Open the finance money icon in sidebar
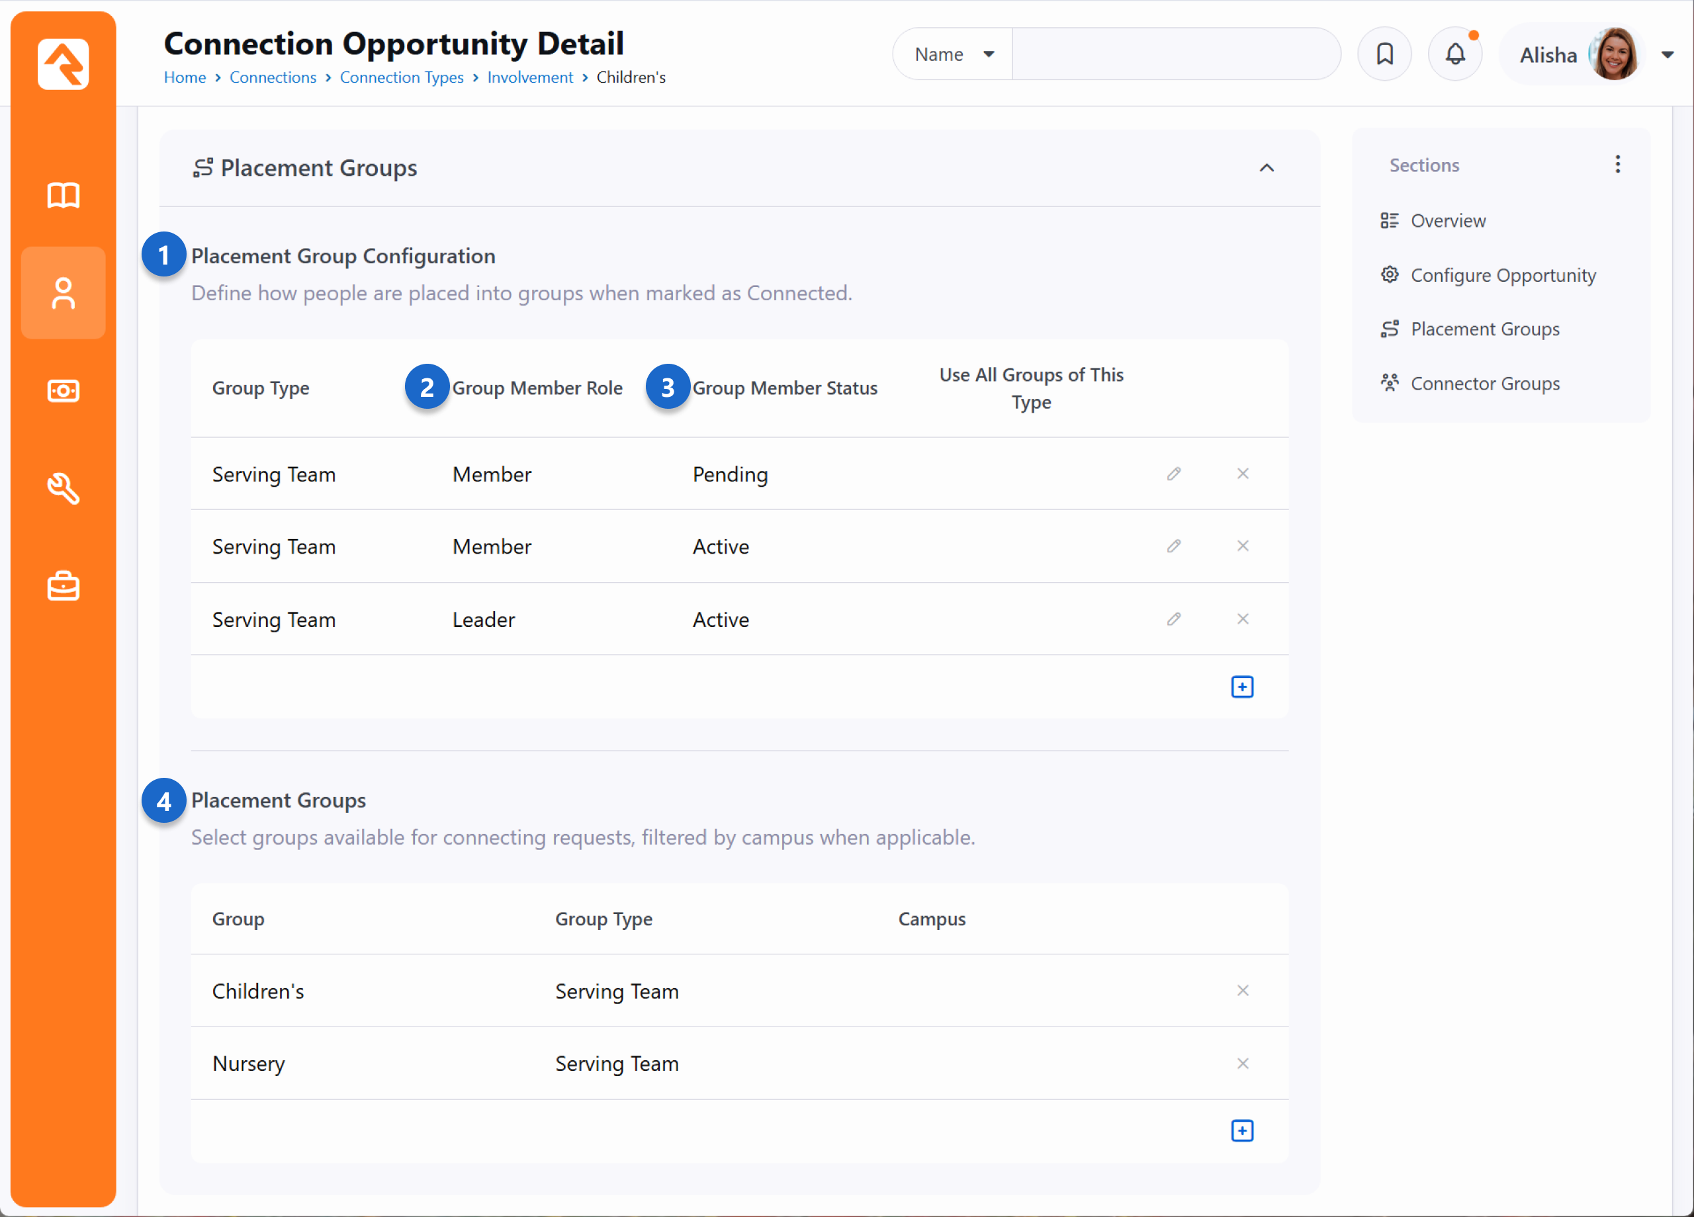Viewport: 1694px width, 1217px height. pyautogui.click(x=63, y=390)
